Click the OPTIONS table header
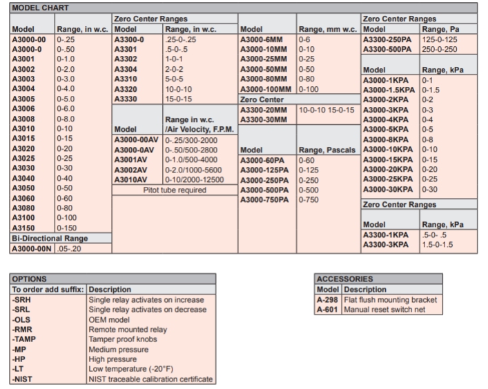The image size is (488, 389). click(x=30, y=279)
